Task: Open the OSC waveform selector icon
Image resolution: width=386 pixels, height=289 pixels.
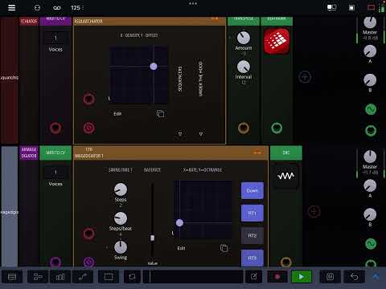Action: pos(285,176)
